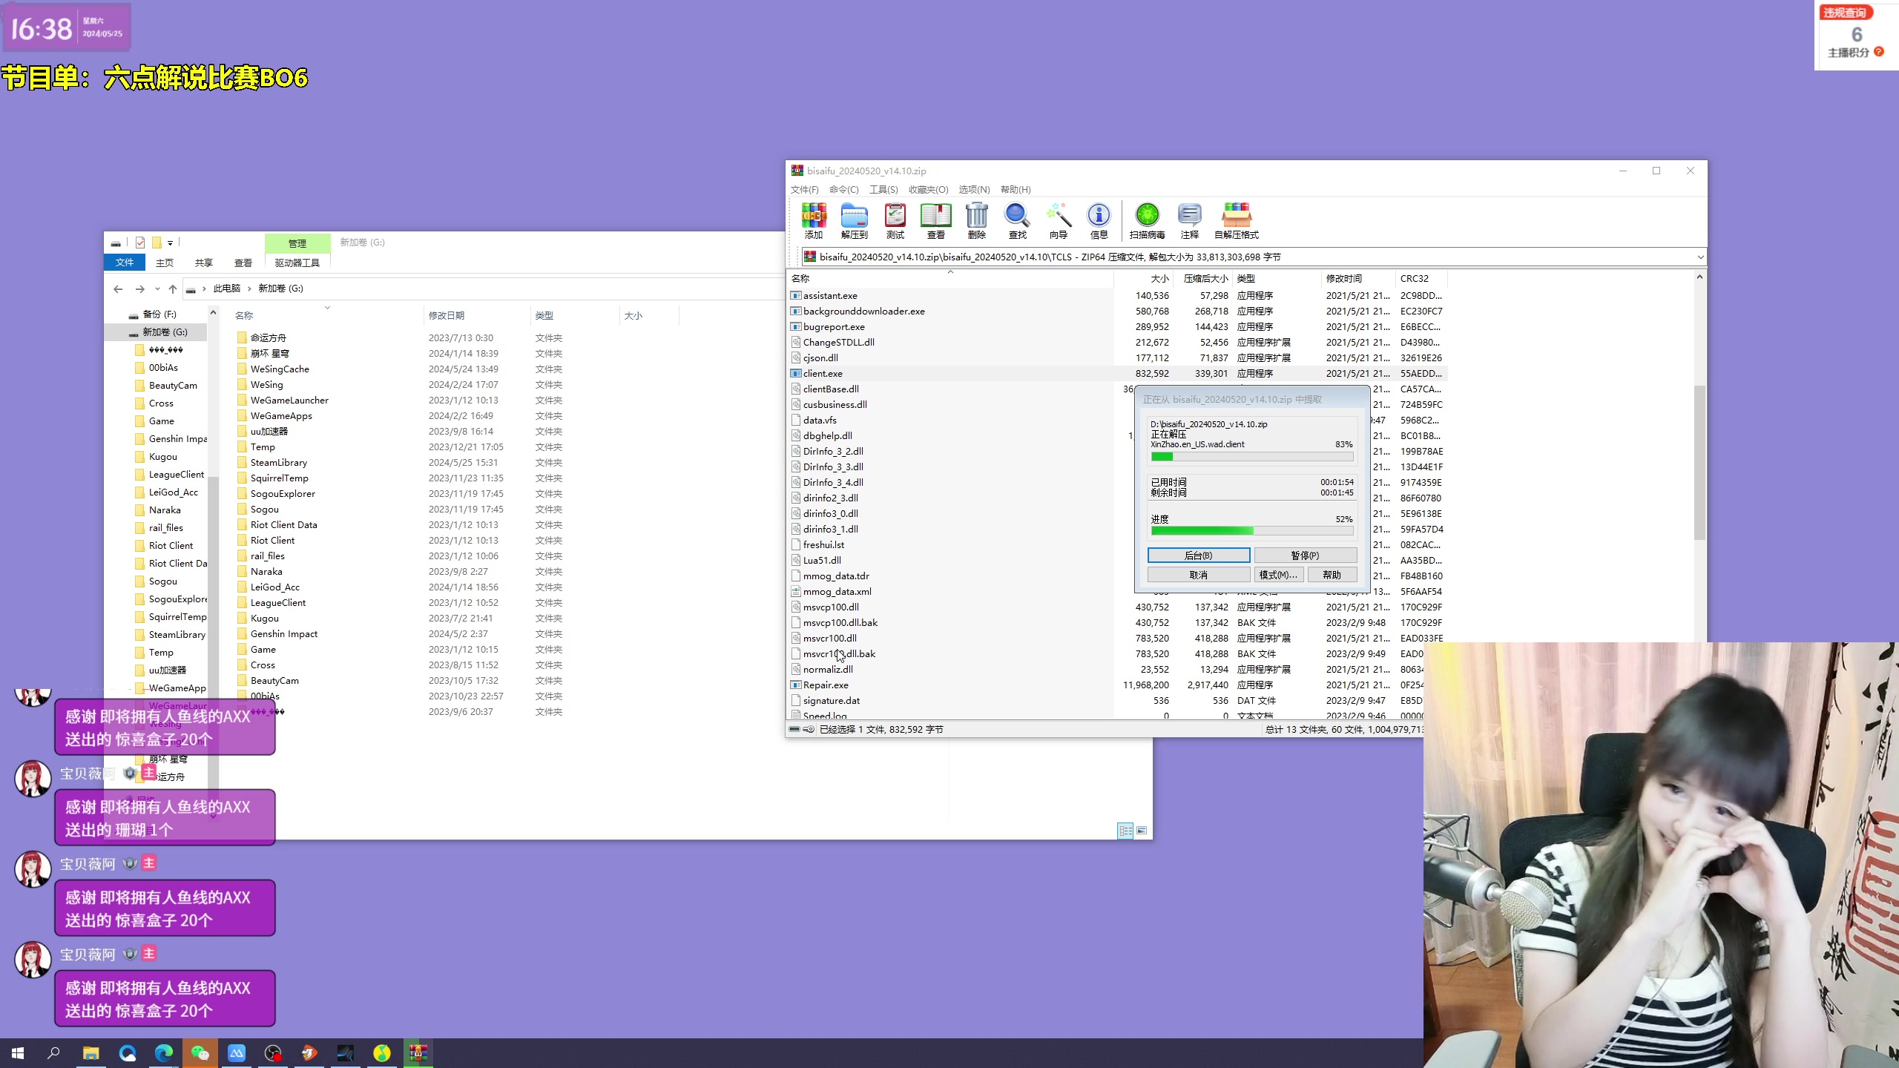
Task: Open WinRAR 文件(F) menu
Action: [804, 189]
